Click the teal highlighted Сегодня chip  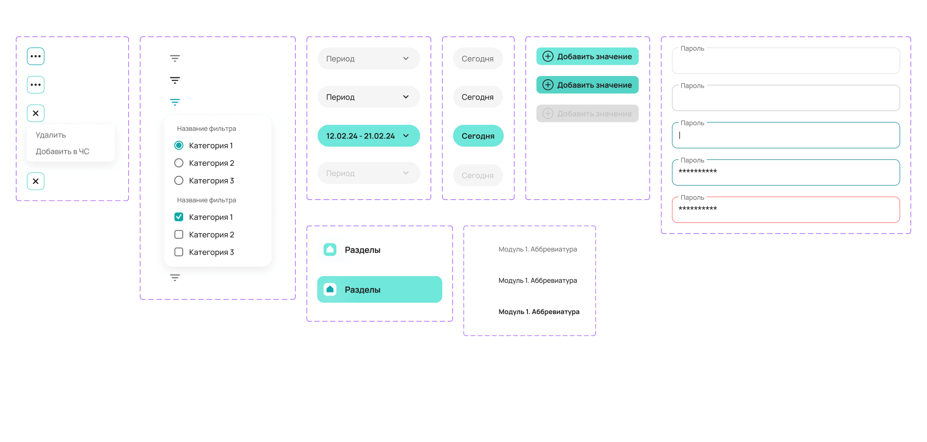pyautogui.click(x=478, y=136)
